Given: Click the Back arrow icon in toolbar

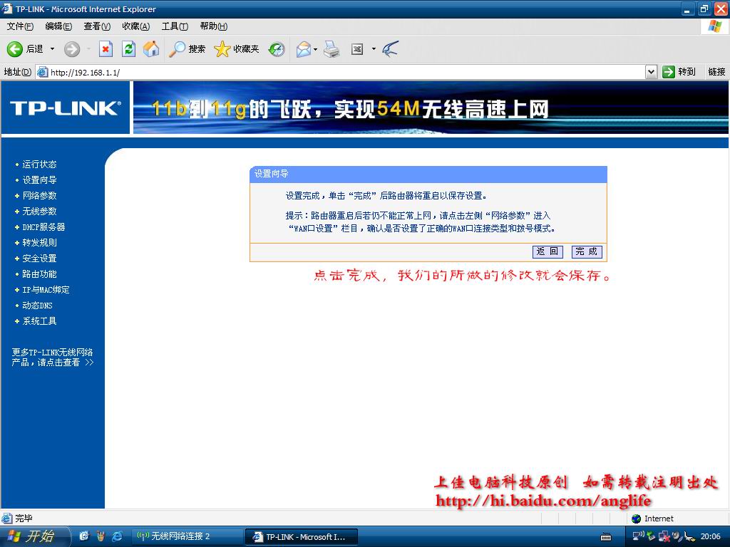Looking at the screenshot, I should (x=14, y=49).
